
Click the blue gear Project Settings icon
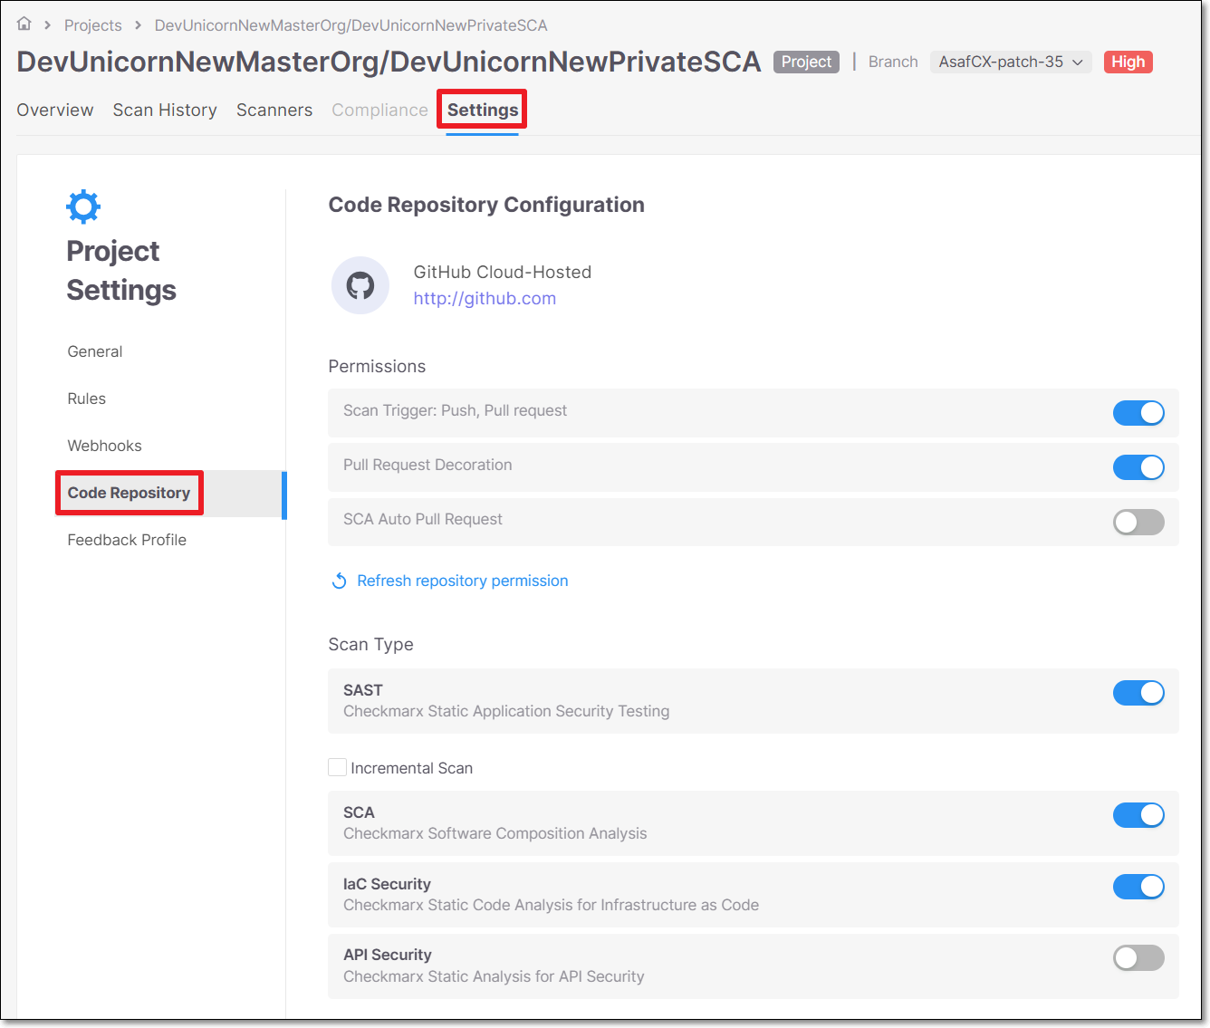(x=83, y=207)
